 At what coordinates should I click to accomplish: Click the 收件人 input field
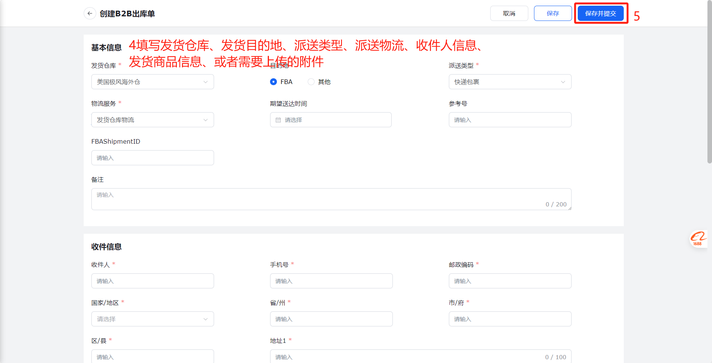153,281
